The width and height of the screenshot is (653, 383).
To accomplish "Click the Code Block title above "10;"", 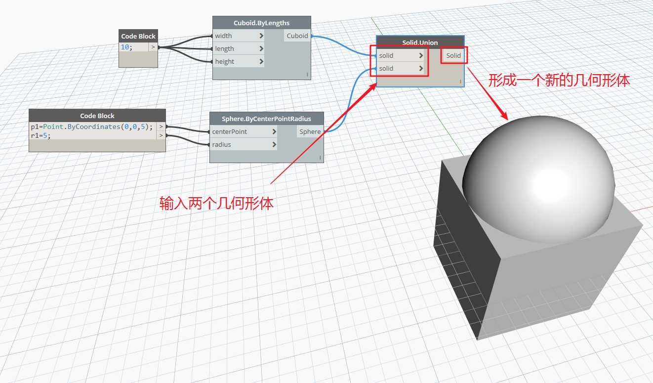I will click(x=138, y=36).
